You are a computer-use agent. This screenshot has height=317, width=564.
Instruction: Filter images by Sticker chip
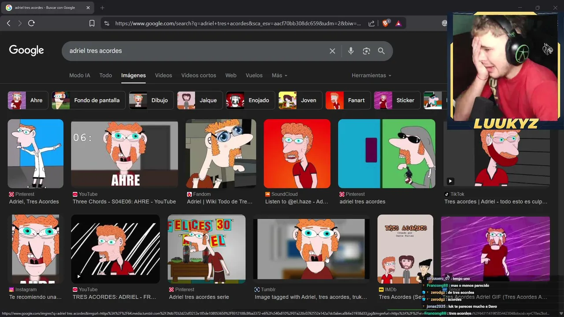pos(397,100)
